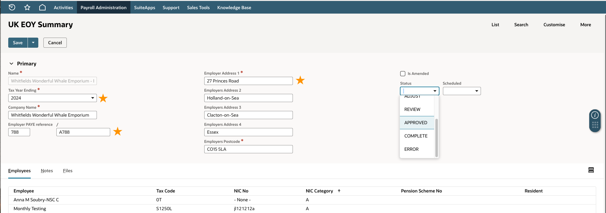Click the Cancel button
Image resolution: width=606 pixels, height=213 pixels.
(55, 43)
